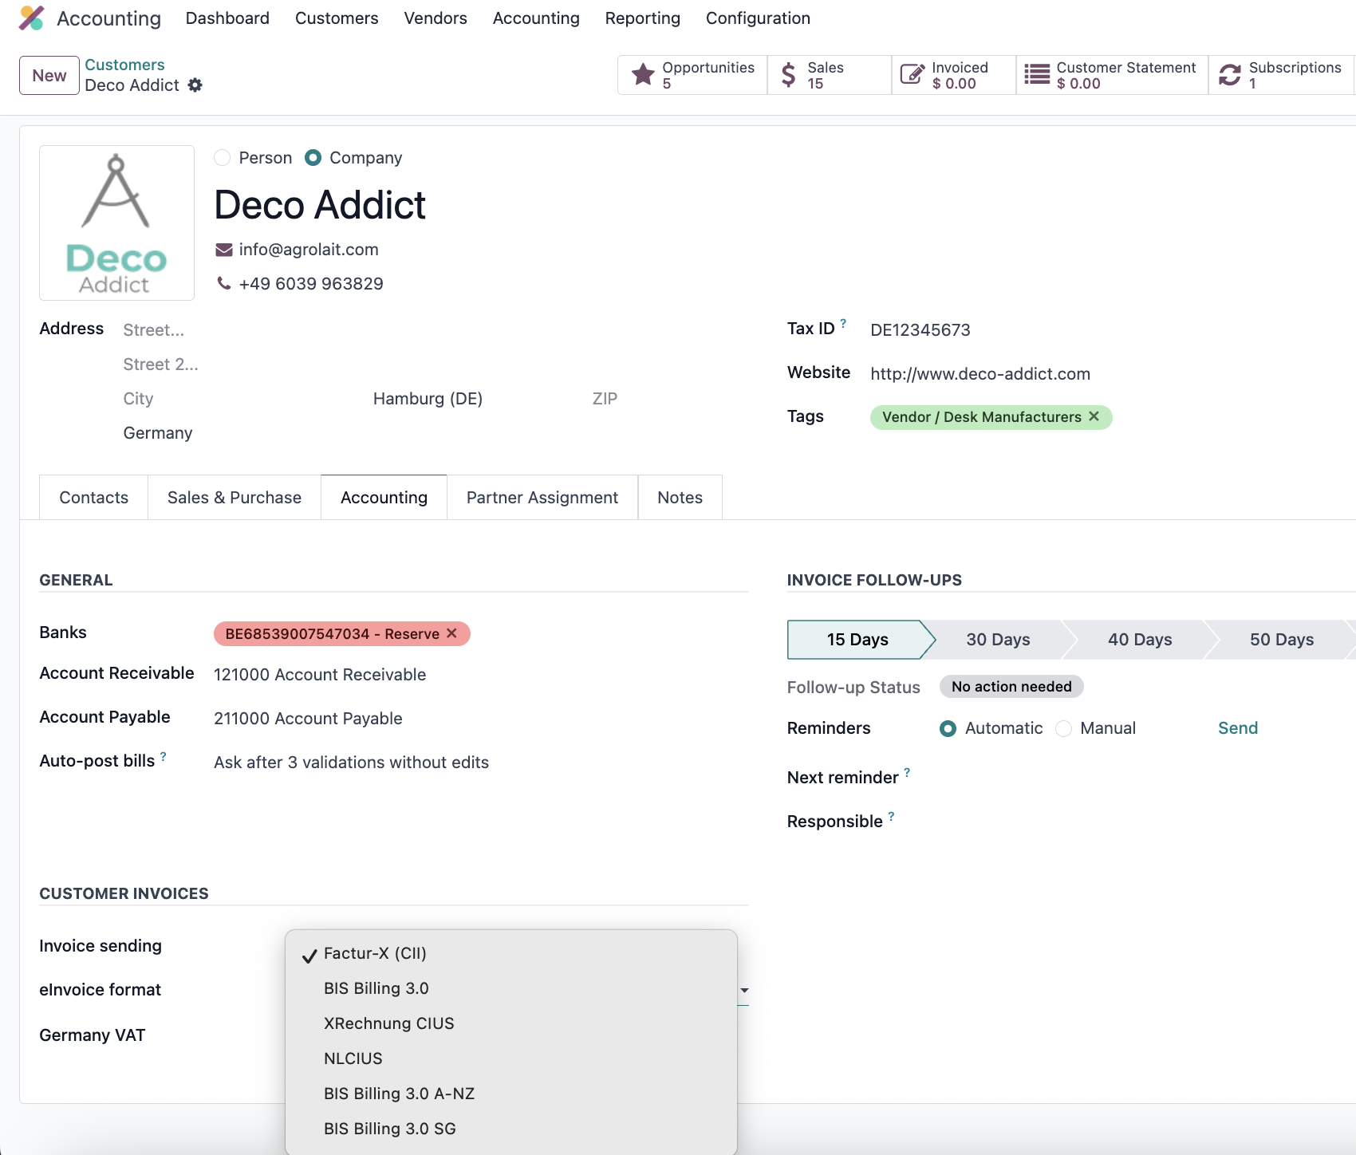Click the Hamburg (DE) state field

point(428,399)
